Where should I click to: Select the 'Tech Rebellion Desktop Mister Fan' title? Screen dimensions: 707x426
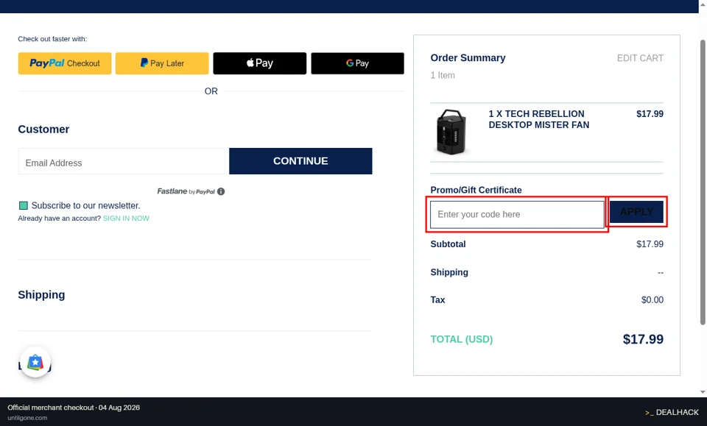click(539, 119)
